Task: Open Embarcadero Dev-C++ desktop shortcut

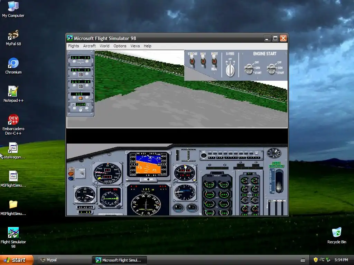Action: pyautogui.click(x=13, y=124)
